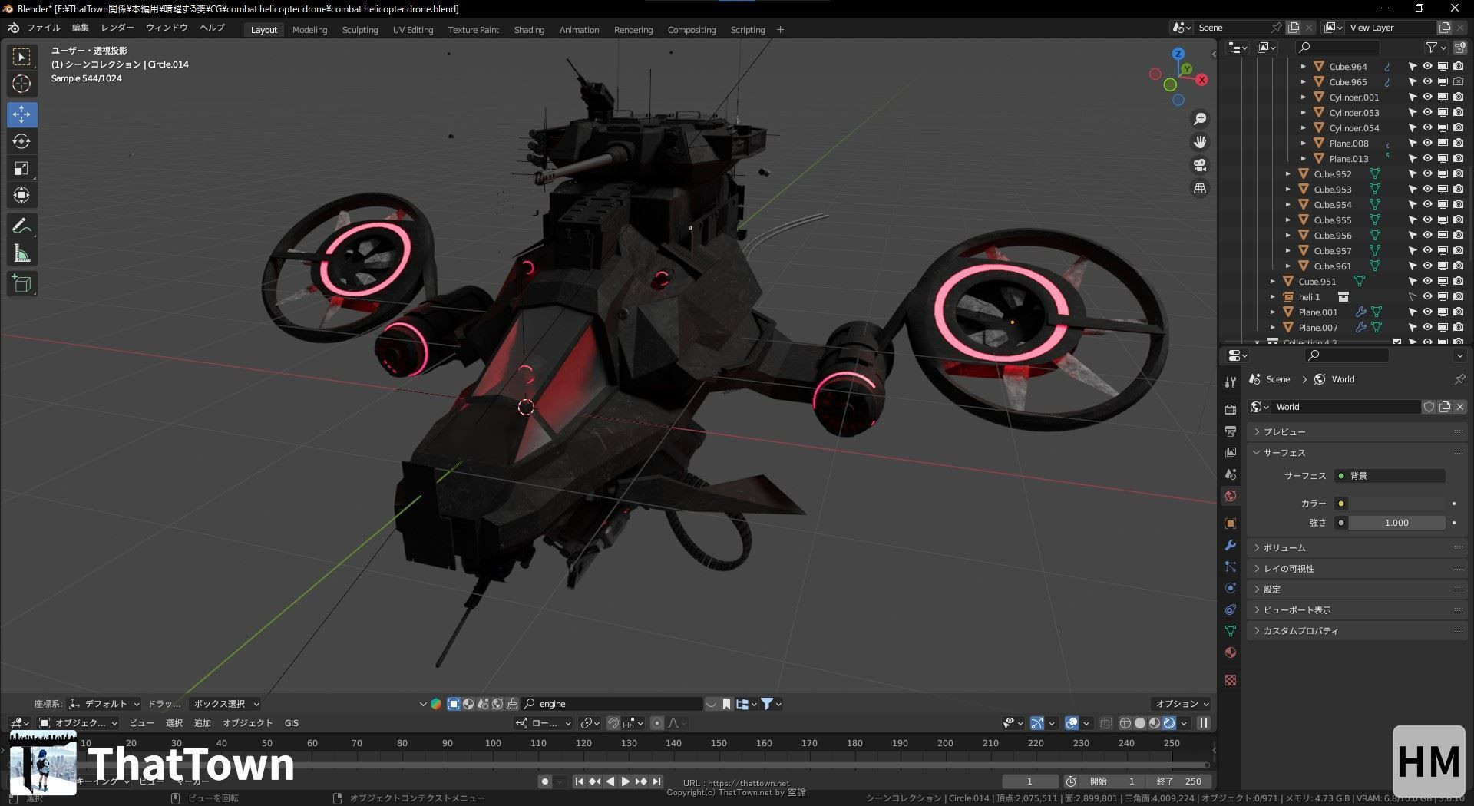This screenshot has width=1474, height=806.
Task: Activate the Move tool
Action: click(22, 114)
